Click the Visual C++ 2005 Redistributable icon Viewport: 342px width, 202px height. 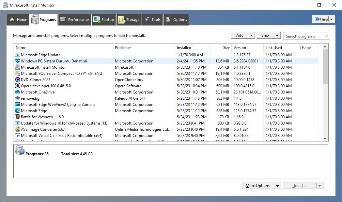[17, 136]
